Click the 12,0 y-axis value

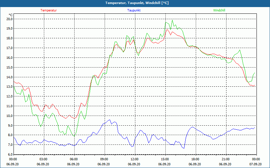pos(10,96)
